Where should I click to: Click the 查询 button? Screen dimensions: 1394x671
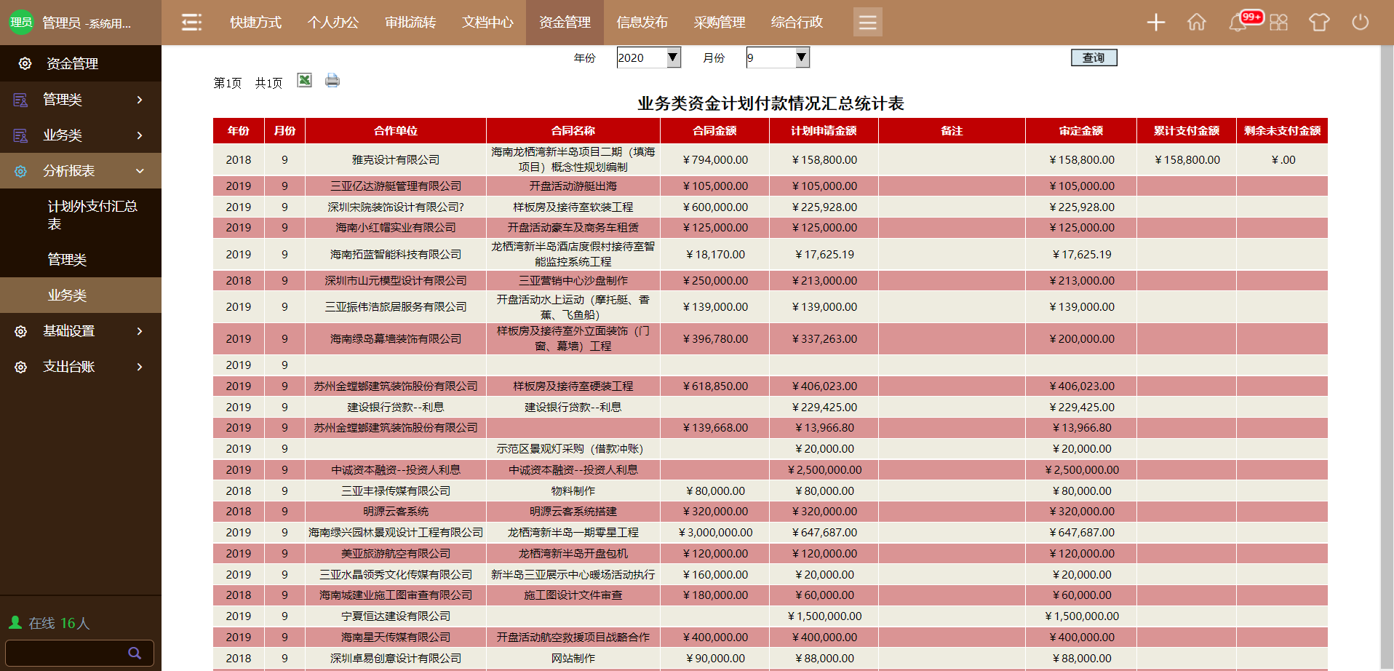point(1094,57)
